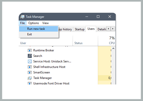Click the Shell Infrastructure Host icon
Screen dimensions: 143x101
[30, 67]
